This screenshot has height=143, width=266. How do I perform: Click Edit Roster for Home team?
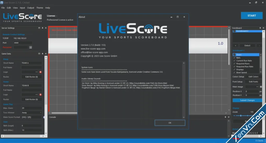[31, 99]
